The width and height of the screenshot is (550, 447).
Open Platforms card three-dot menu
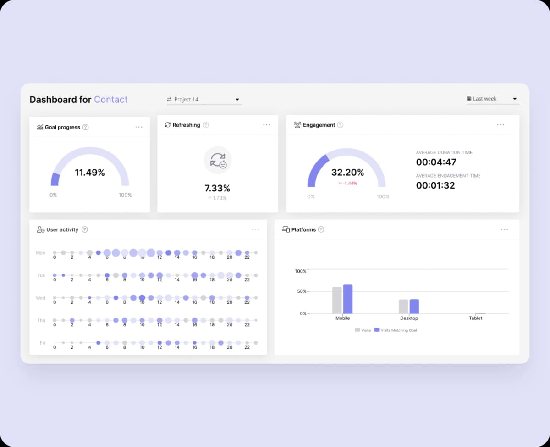[x=504, y=229]
